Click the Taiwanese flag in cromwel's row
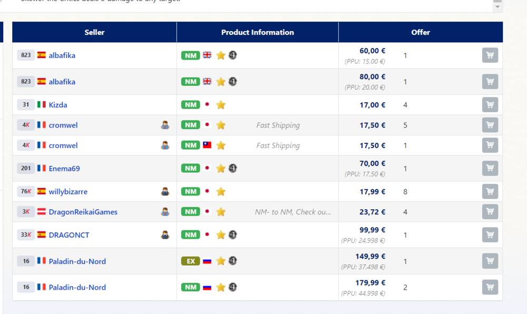The height and width of the screenshot is (314, 527). click(x=207, y=145)
